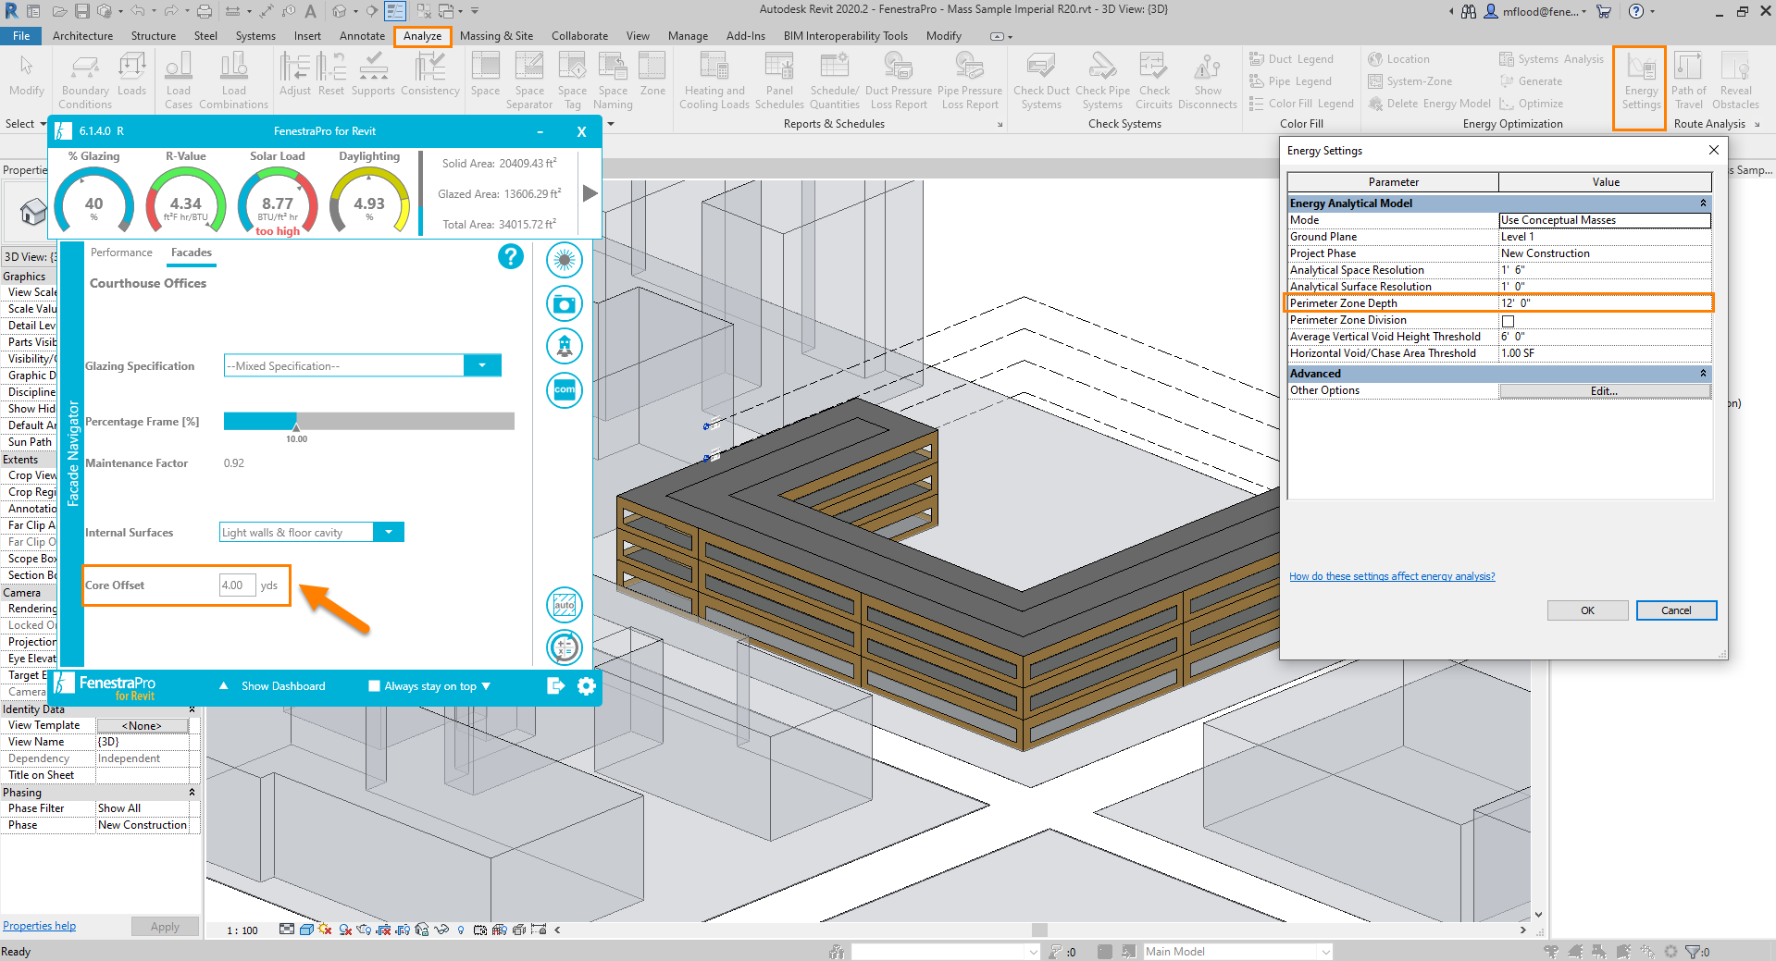1776x961 pixels.
Task: Open the File menu
Action: click(21, 36)
